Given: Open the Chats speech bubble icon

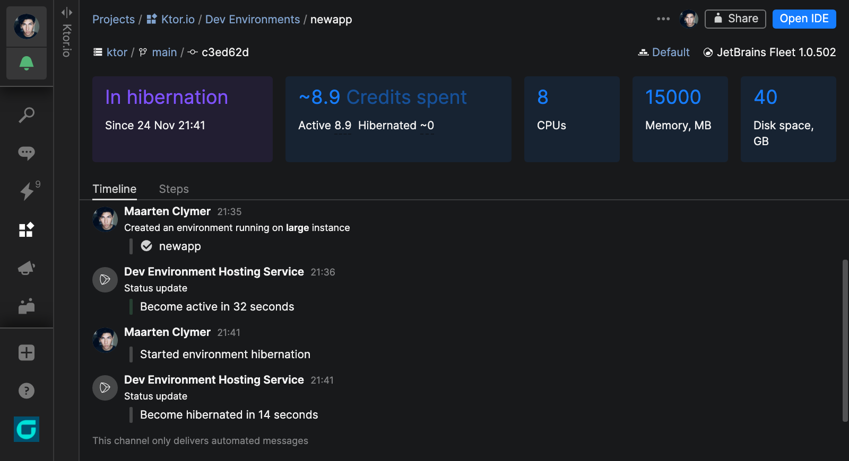Looking at the screenshot, I should click(x=27, y=153).
